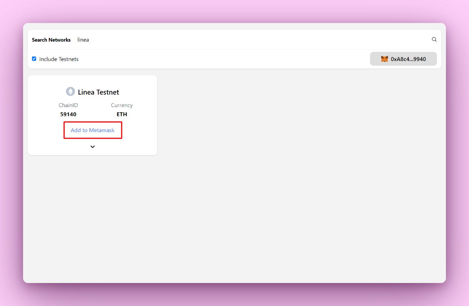This screenshot has height=306, width=469.
Task: Click the MetaMask fox icon
Action: point(385,59)
